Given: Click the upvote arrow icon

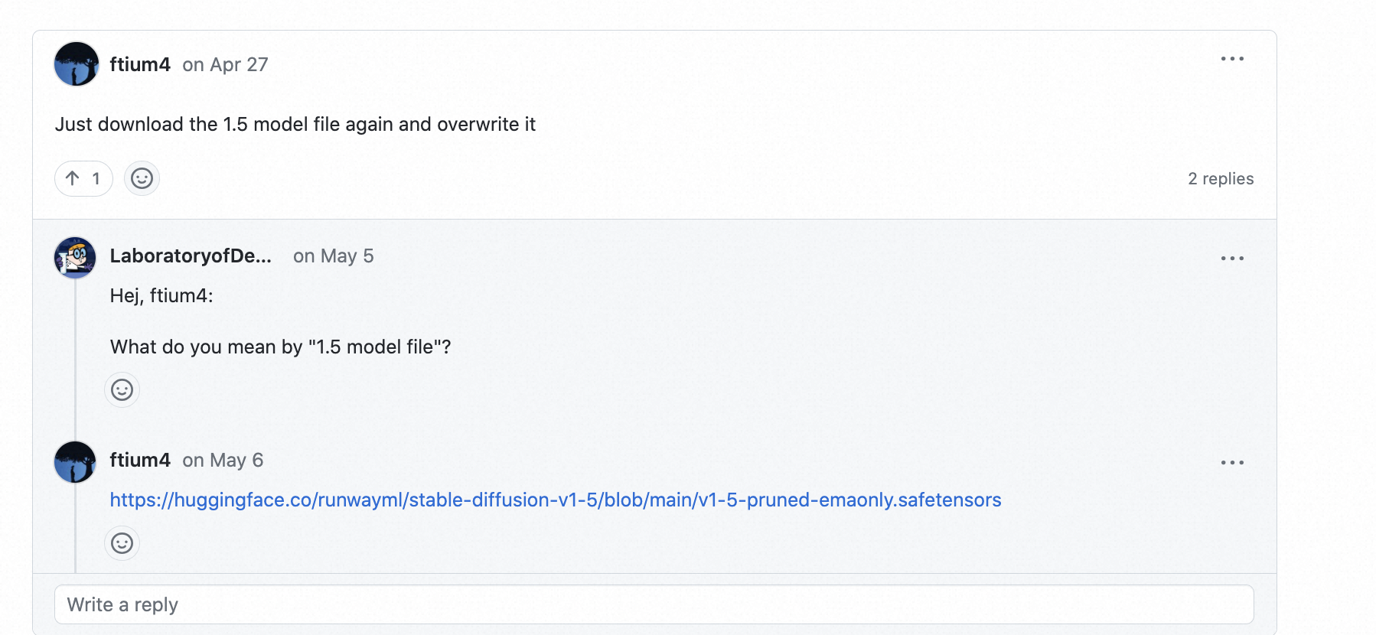Looking at the screenshot, I should pos(73,179).
